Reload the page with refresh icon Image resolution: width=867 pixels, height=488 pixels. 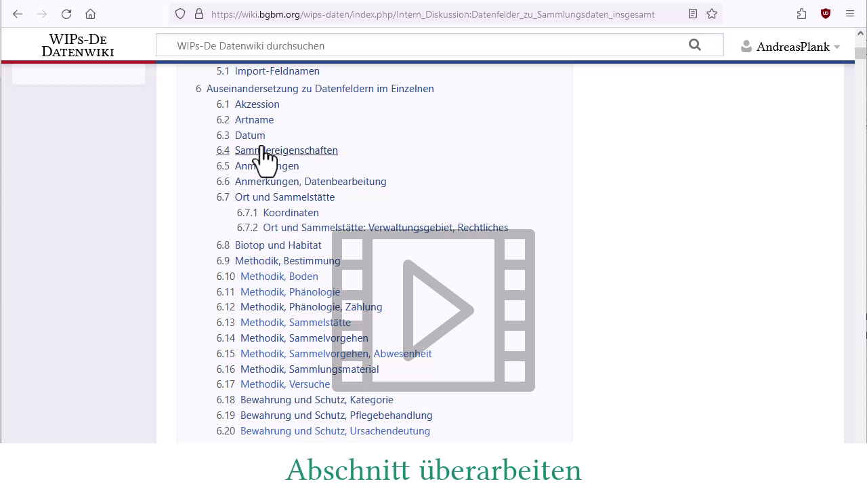(x=66, y=14)
